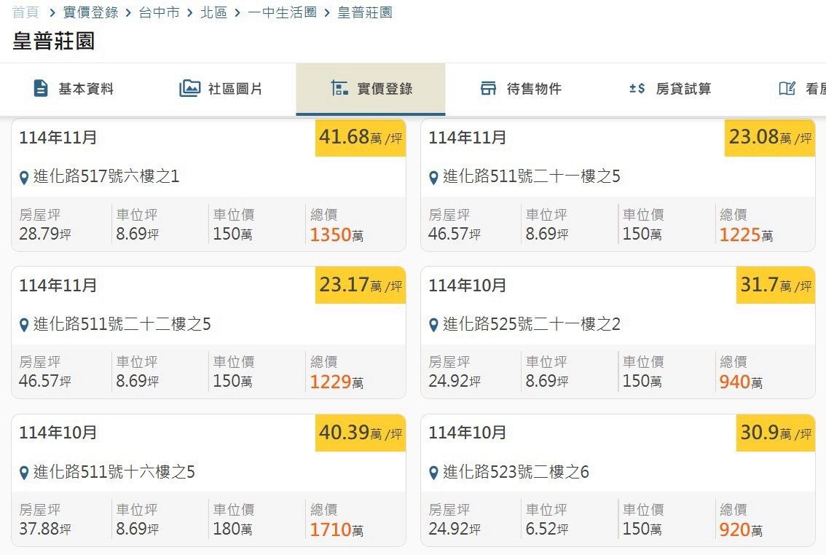
Task: Open listing 進化路511號二十二樓之5
Action: point(122,324)
